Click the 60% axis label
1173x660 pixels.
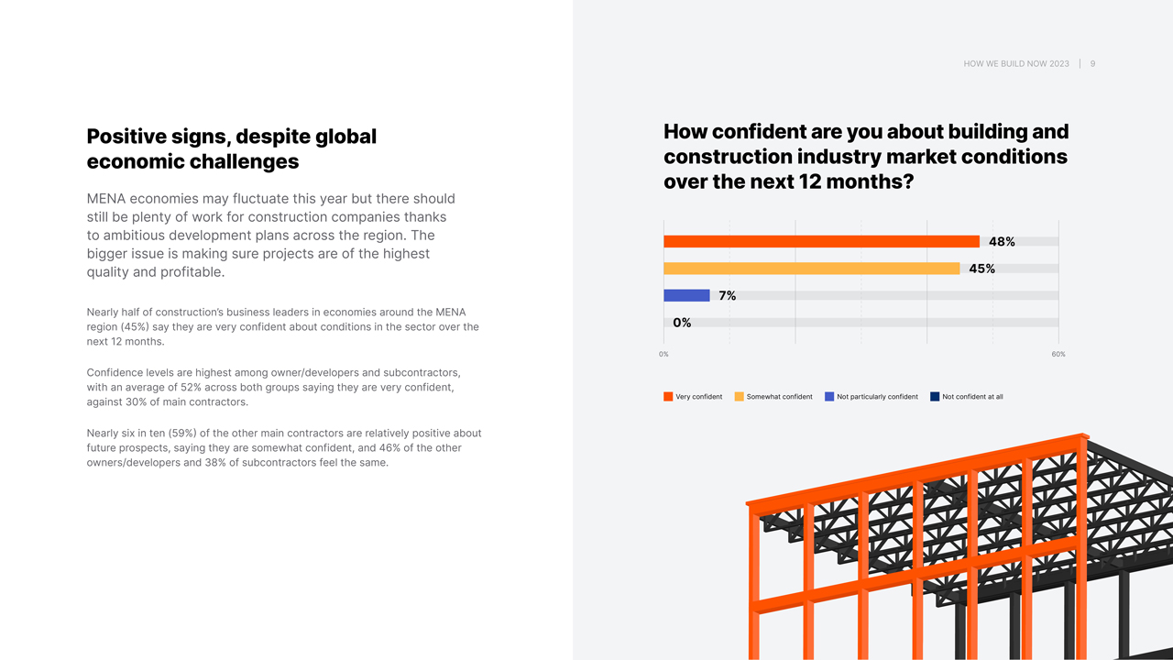[x=1058, y=354]
